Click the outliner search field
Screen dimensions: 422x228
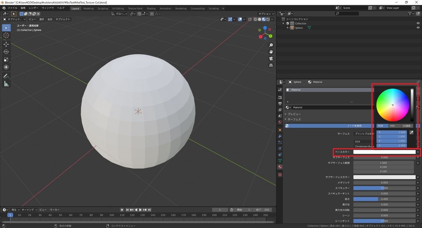347,13
